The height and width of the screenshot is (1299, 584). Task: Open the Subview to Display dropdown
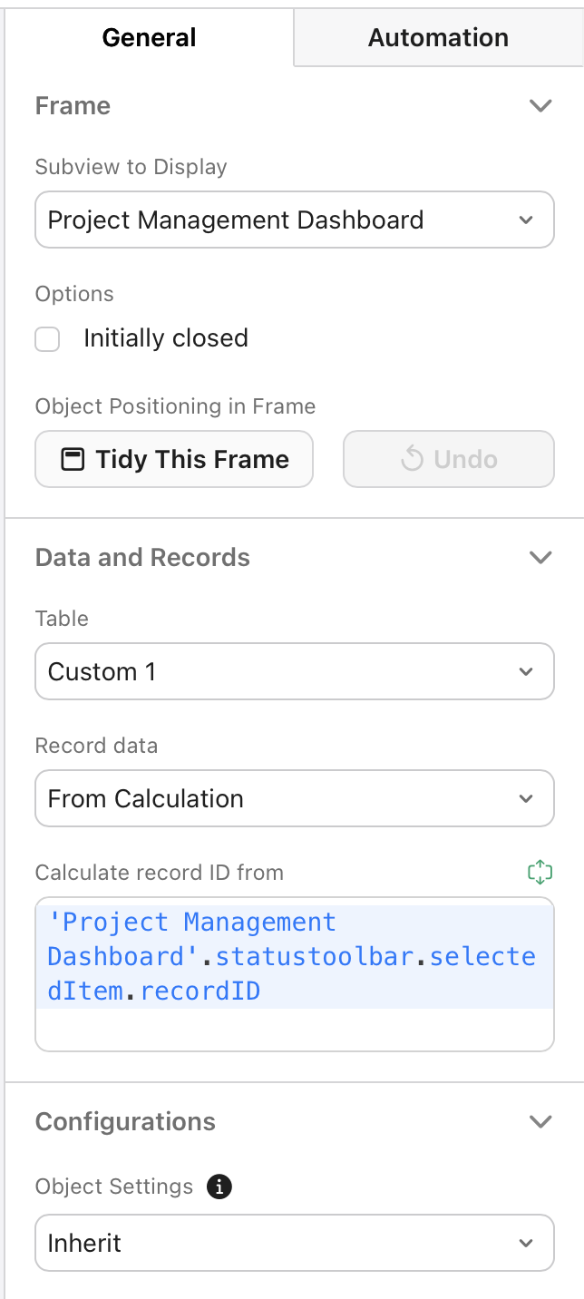coord(294,220)
